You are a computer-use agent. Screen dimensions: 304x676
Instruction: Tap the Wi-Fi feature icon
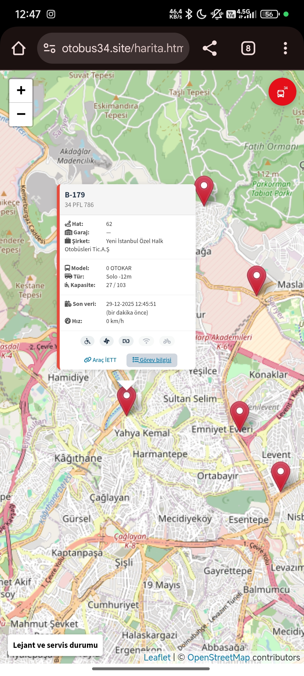click(146, 341)
